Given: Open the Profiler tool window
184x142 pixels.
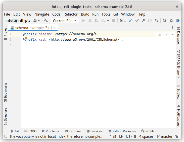Looking at the screenshot, I should tap(149, 131).
